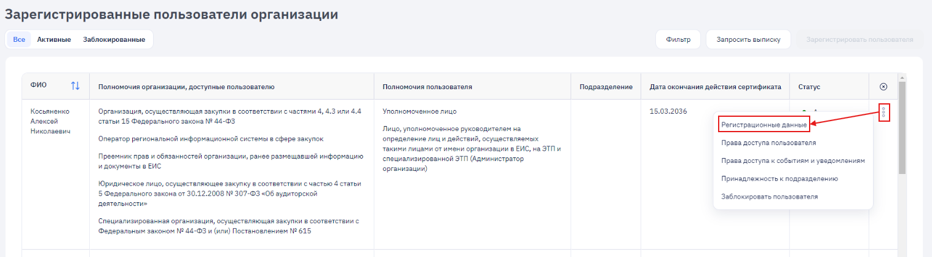Click the Полномочия пользователя column header
This screenshot has width=932, height=257.
click(427, 87)
